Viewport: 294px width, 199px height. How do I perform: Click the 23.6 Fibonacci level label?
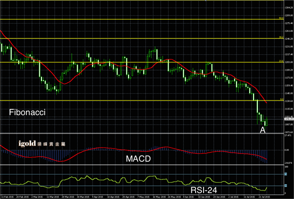point(281,61)
